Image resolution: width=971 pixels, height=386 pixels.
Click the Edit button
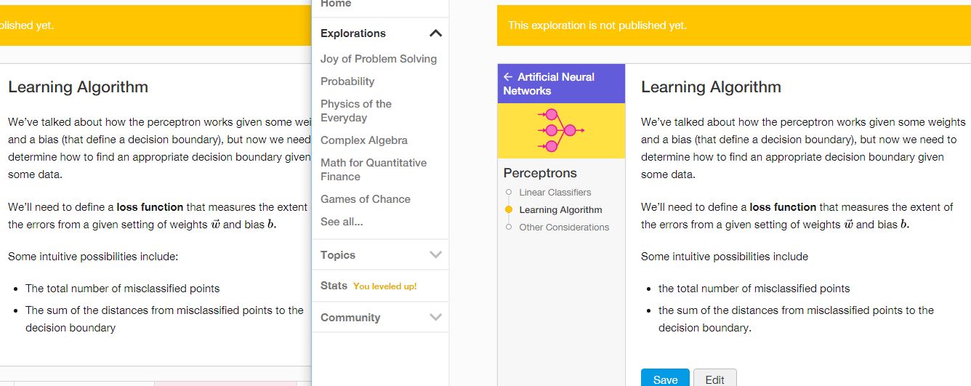point(714,379)
